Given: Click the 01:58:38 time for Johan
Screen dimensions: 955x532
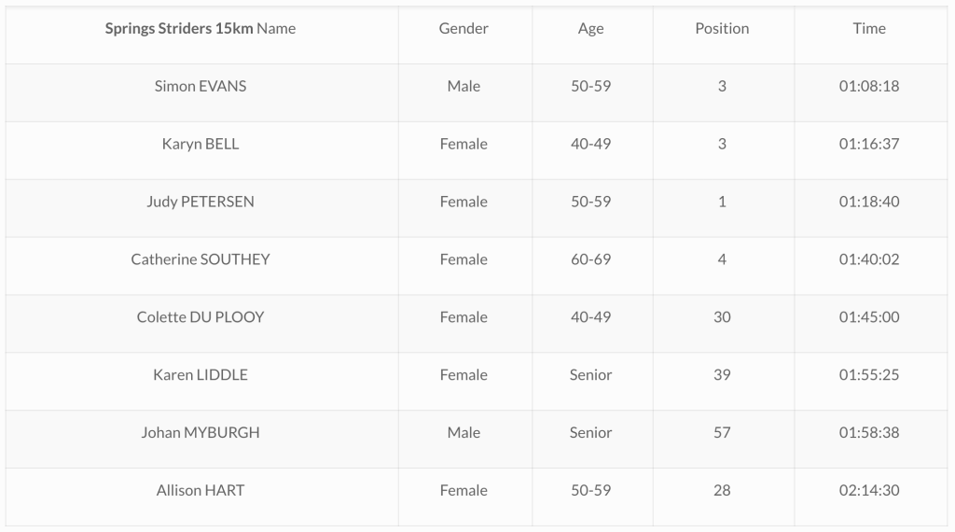Looking at the screenshot, I should point(869,433).
